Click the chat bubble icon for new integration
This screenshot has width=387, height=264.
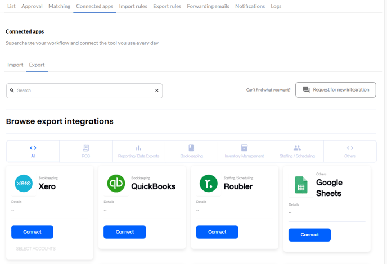click(307, 90)
